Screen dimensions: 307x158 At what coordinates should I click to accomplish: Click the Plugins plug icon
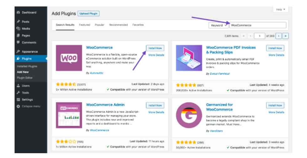pos(18,58)
